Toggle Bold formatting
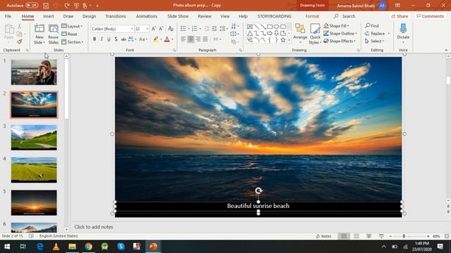Viewport: 451px width, 253px height. (x=94, y=39)
